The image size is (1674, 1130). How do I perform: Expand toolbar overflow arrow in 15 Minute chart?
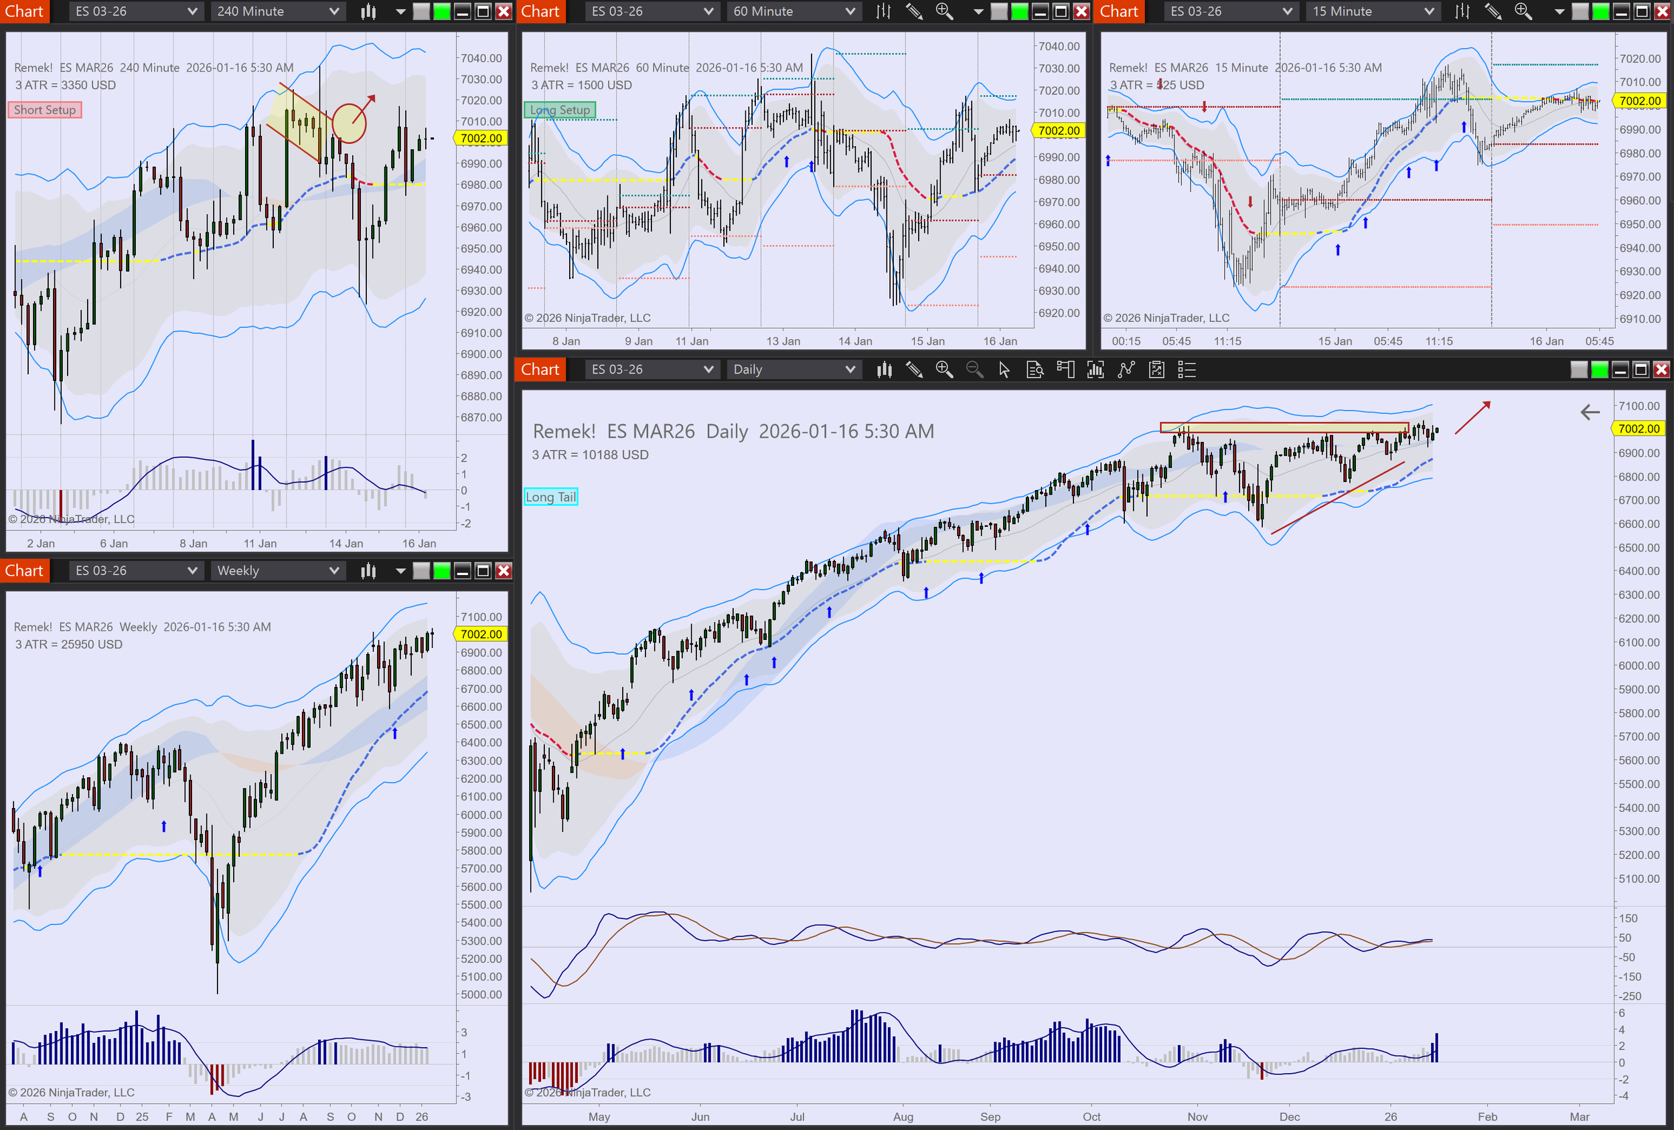1559,11
